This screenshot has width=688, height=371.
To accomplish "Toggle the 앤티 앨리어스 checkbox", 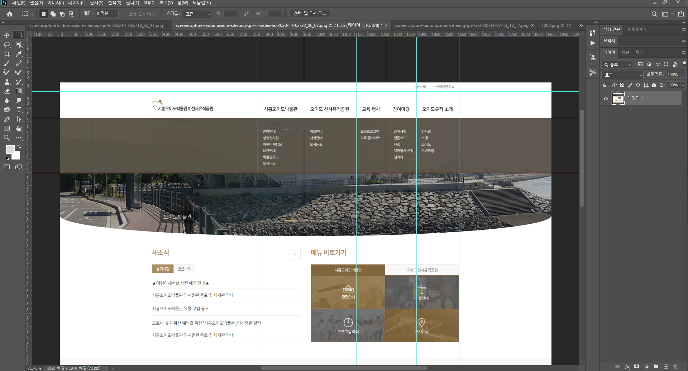I will [x=124, y=14].
